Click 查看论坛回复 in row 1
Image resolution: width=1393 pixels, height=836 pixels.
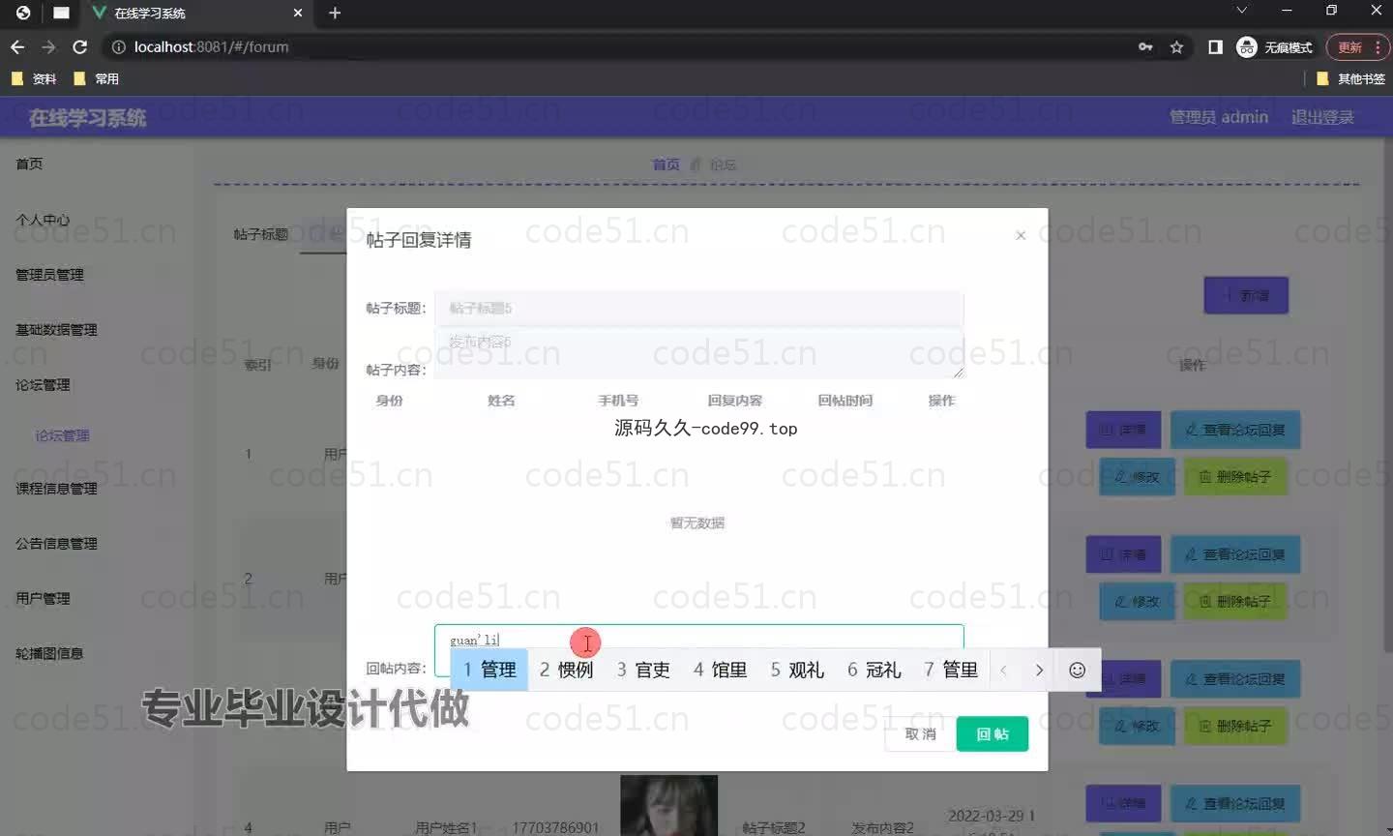click(1235, 430)
